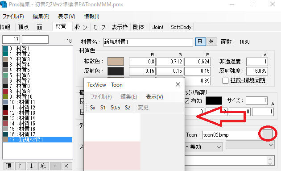This screenshot has height=171, width=281.
Task: Select material row 15 : 材質16
Action: tap(37, 129)
